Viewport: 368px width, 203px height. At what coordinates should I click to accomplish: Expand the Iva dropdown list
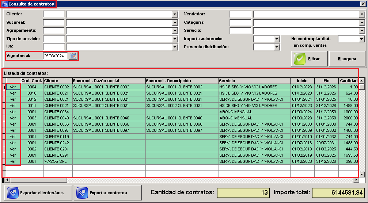click(x=175, y=47)
